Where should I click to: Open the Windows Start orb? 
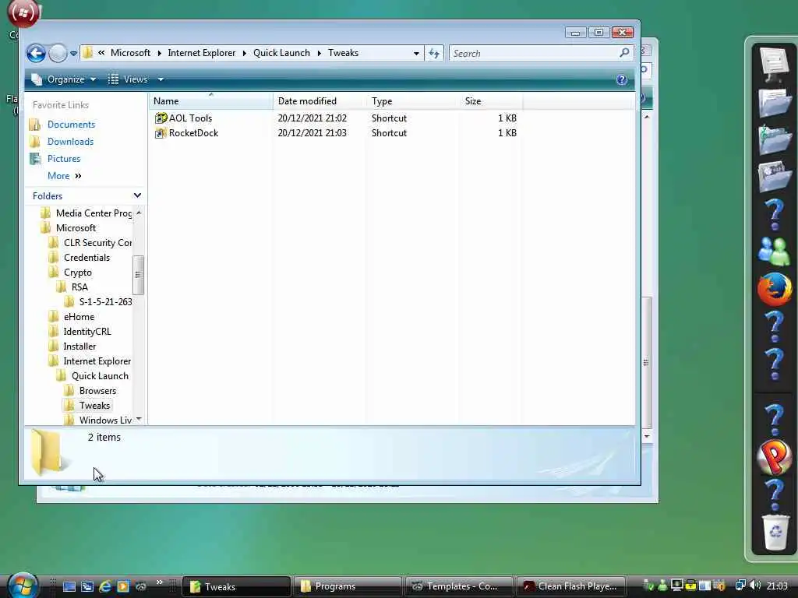pos(23,586)
